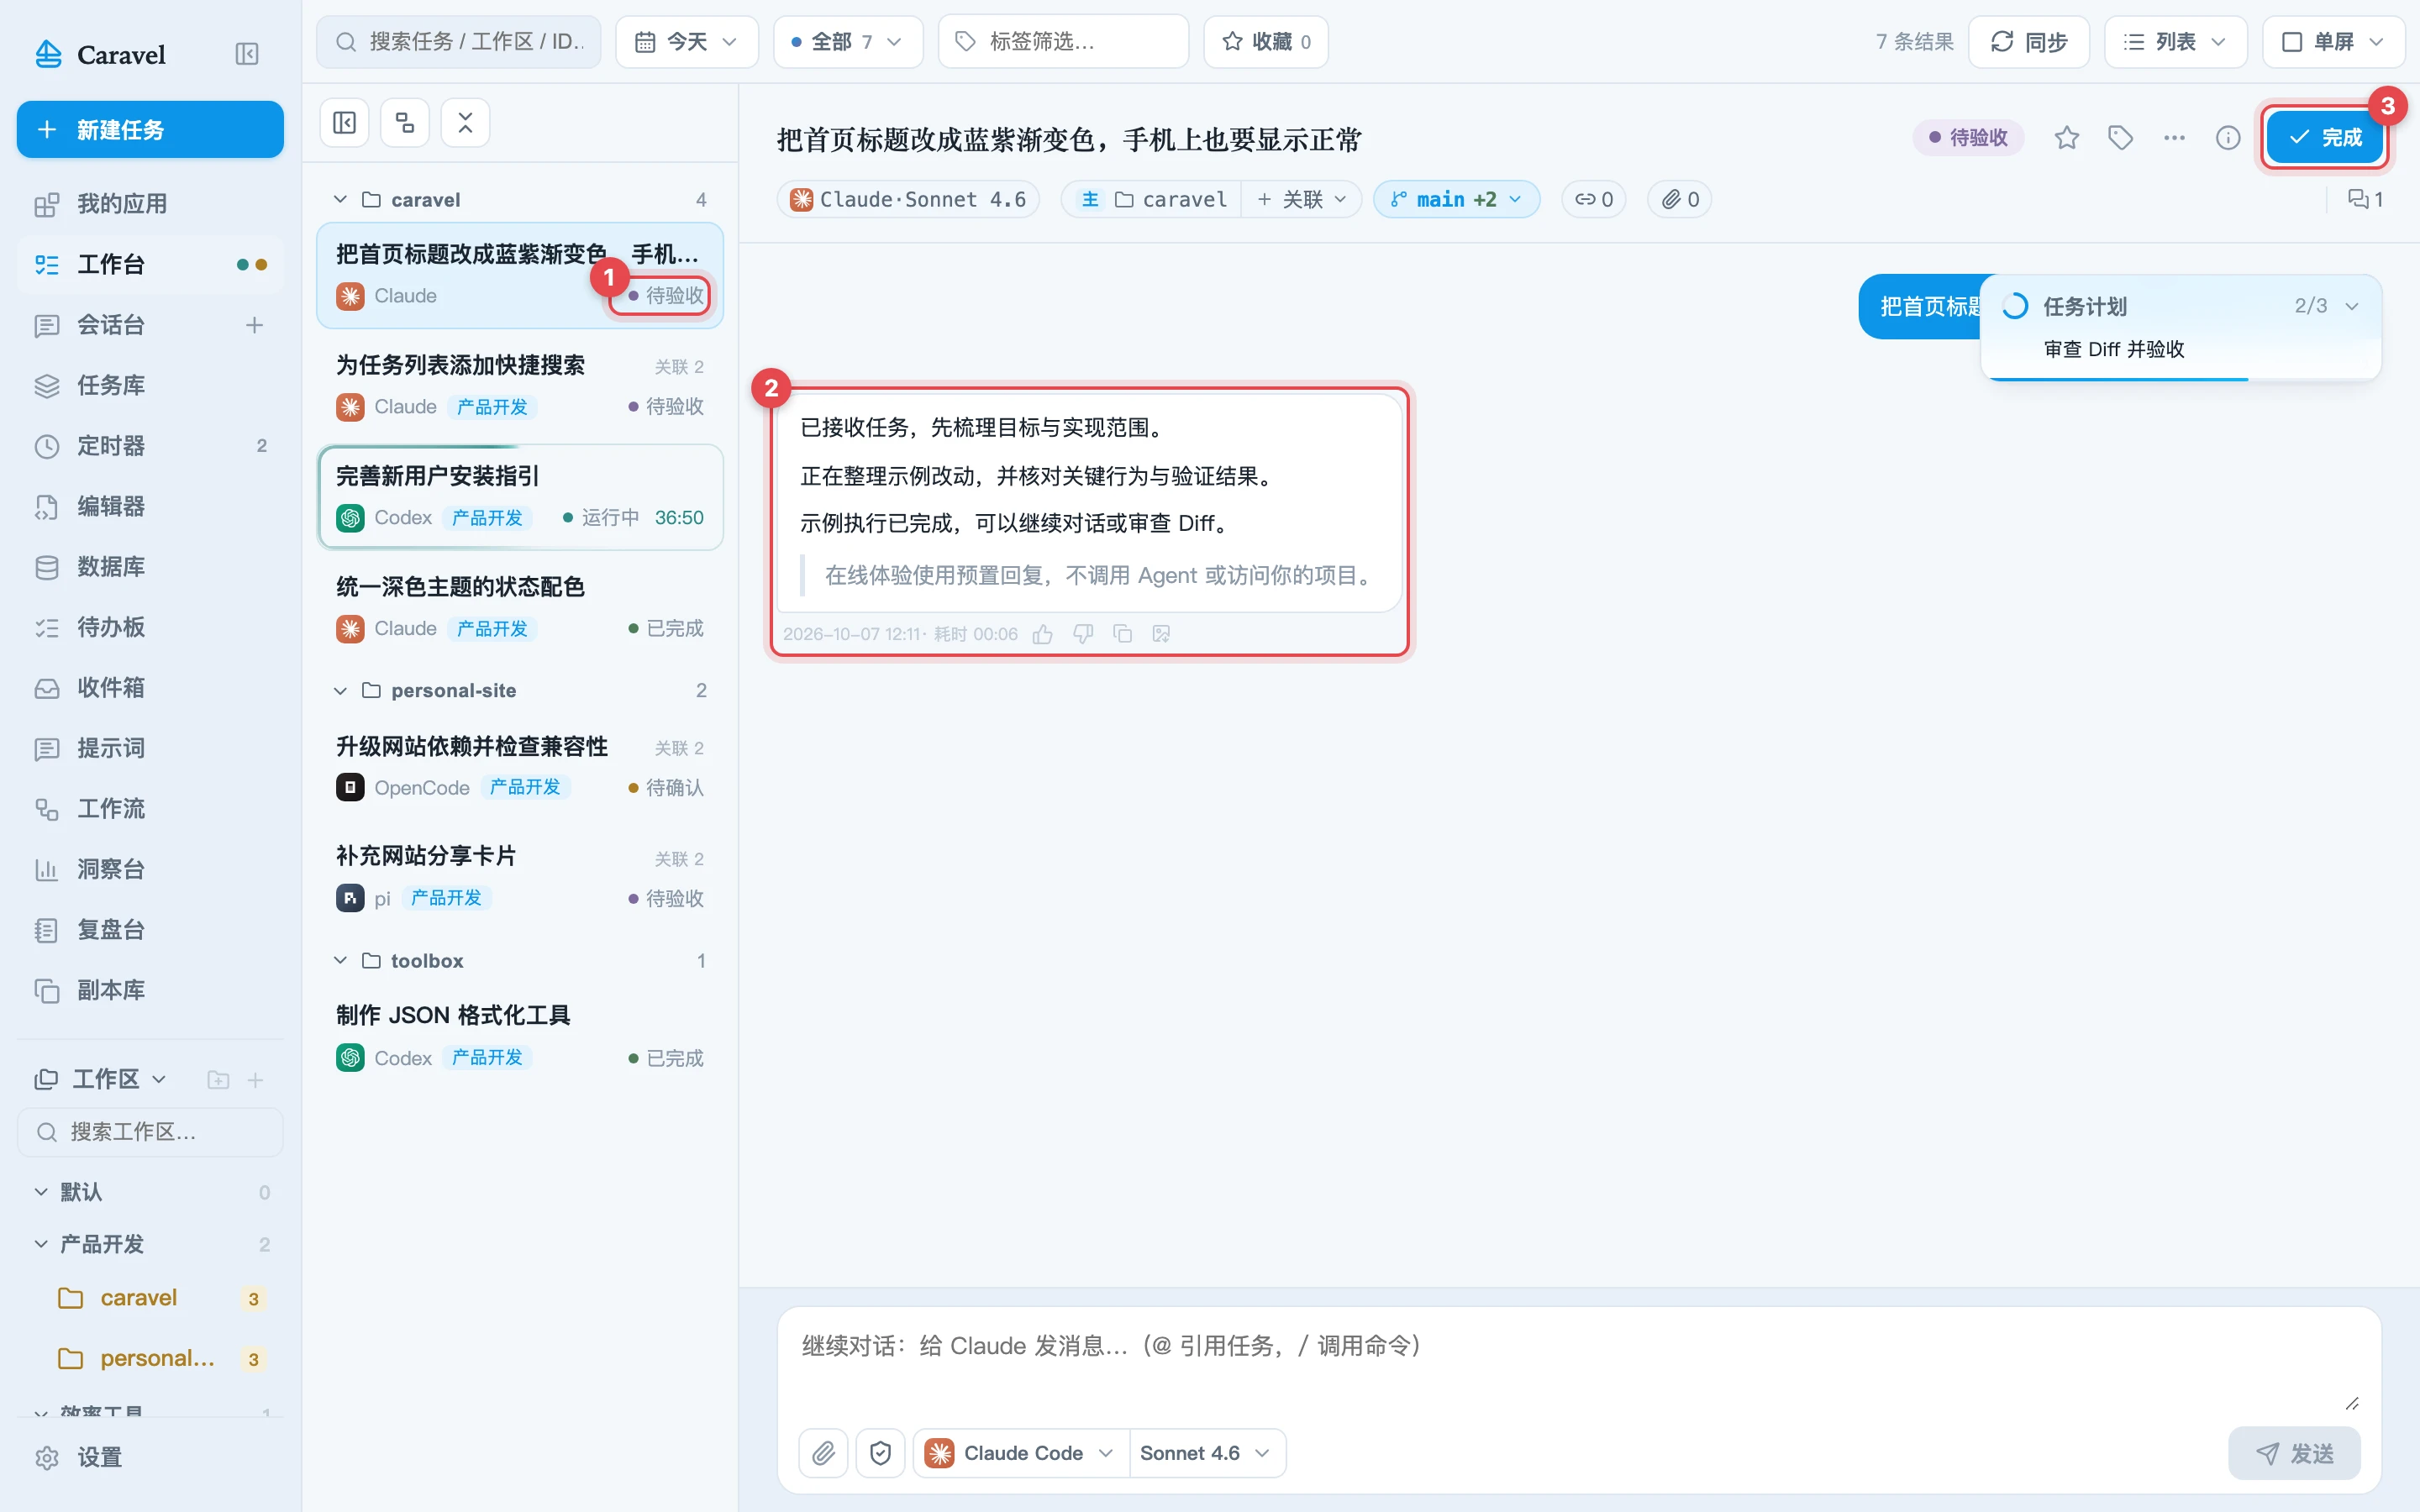The height and width of the screenshot is (1512, 2420).
Task: Click new workspace folder icon beside 工作区
Action: click(218, 1080)
